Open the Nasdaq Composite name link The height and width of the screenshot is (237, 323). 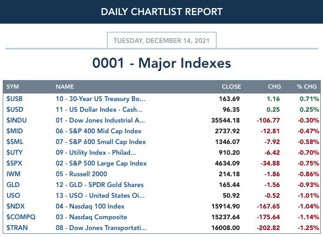click(x=91, y=217)
